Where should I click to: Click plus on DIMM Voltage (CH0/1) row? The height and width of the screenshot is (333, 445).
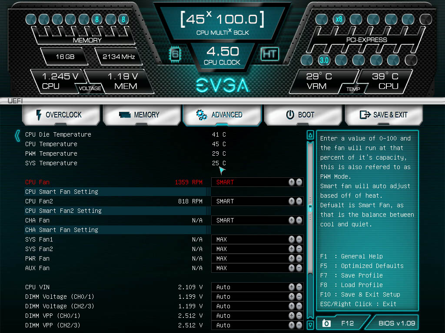(x=292, y=297)
